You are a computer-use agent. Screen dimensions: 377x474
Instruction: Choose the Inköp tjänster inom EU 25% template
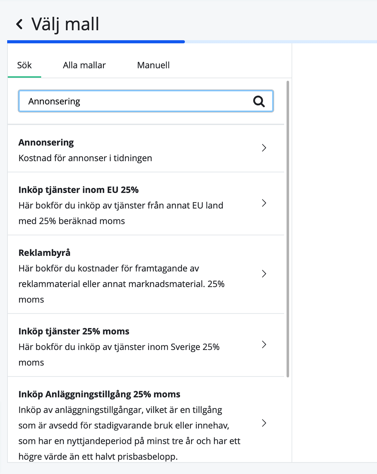(x=79, y=190)
